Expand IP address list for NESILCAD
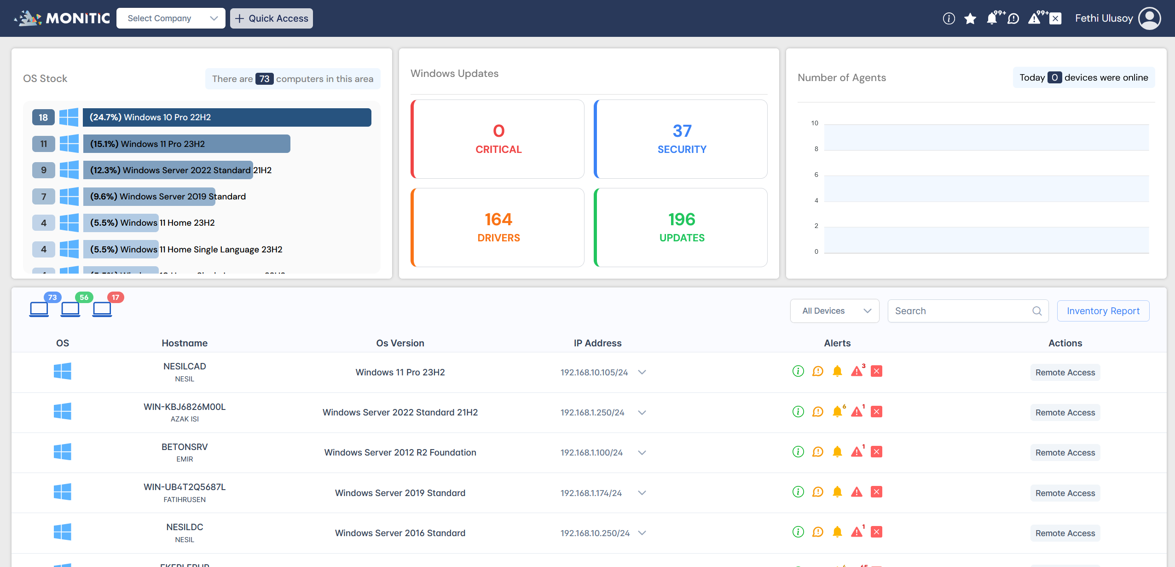1175x567 pixels. (x=642, y=372)
